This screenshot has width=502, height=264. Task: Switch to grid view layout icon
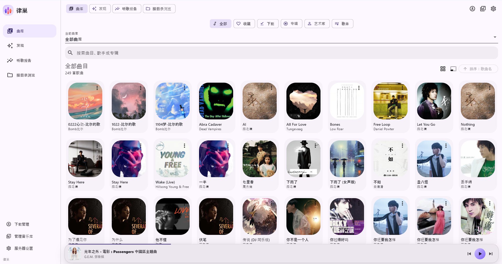(443, 69)
